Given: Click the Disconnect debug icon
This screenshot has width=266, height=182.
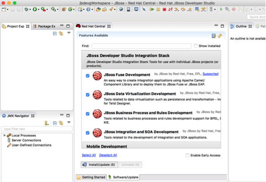Looking at the screenshot, I should 171,9.
